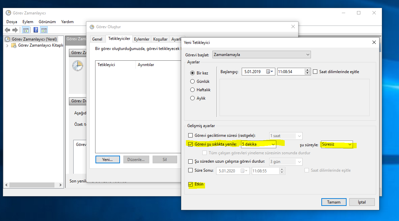Click the İptal button
Image resolution: width=399 pixels, height=221 pixels.
(362, 202)
